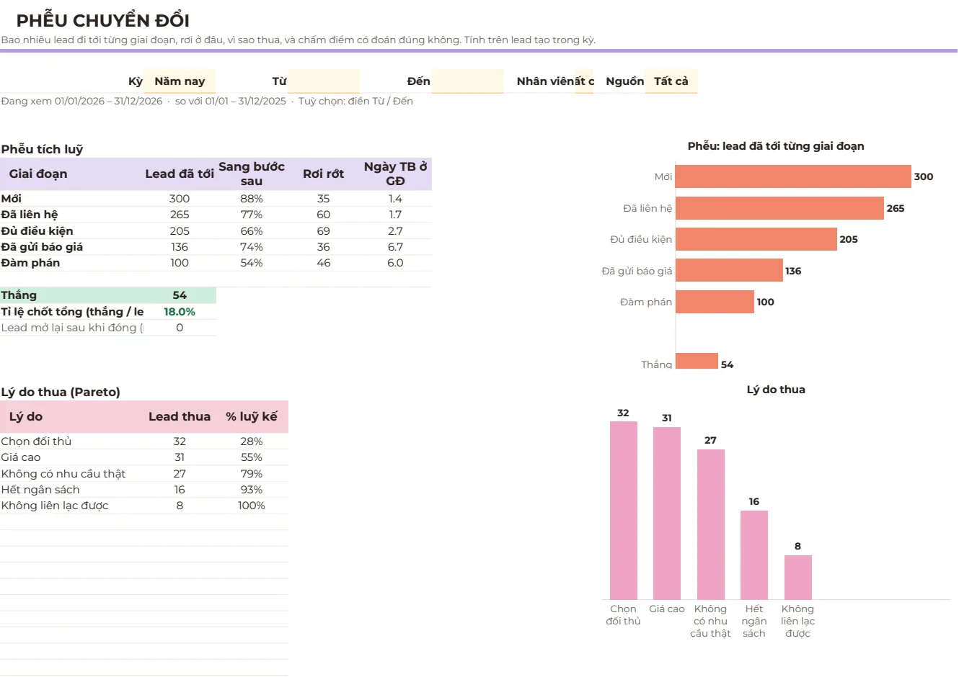Select the Đã gửi báo giá table row

point(216,247)
